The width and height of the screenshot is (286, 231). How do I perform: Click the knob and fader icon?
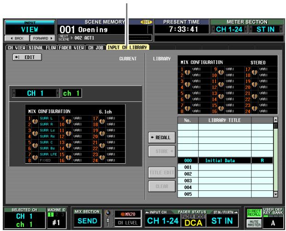click(108, 218)
